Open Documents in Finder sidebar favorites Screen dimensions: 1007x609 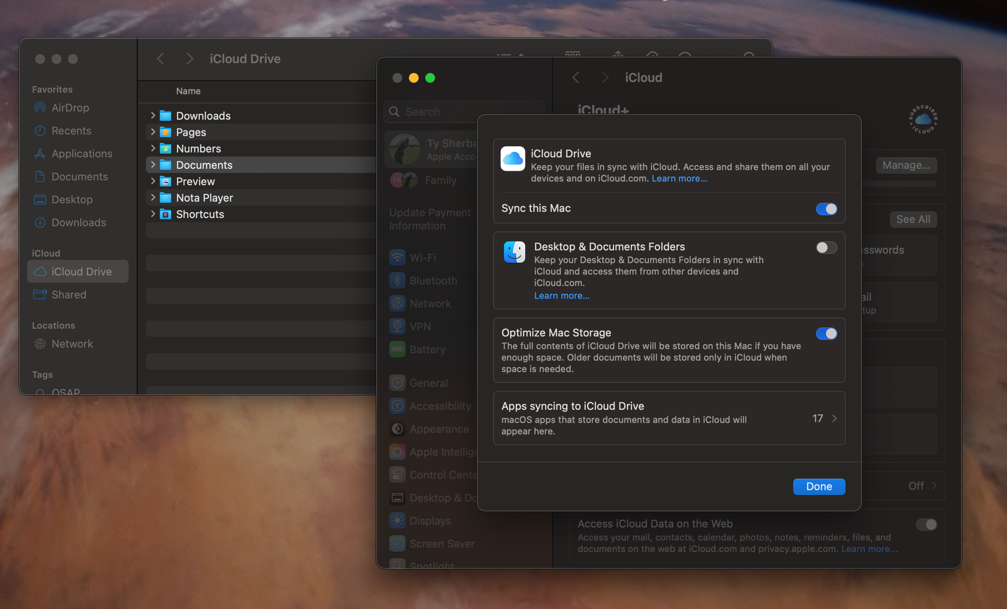click(78, 177)
